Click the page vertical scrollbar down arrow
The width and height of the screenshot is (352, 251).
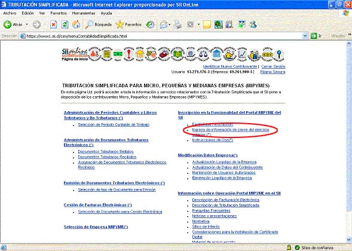(x=349, y=239)
